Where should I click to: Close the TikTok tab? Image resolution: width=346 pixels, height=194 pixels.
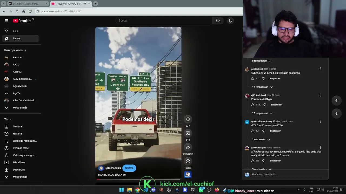click(46, 4)
